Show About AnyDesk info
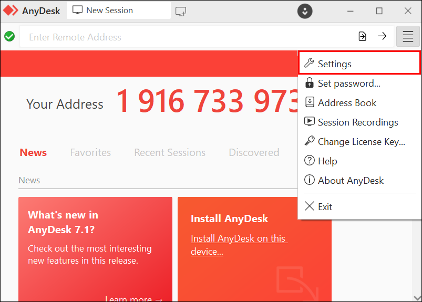This screenshot has width=422, height=302. click(359, 180)
